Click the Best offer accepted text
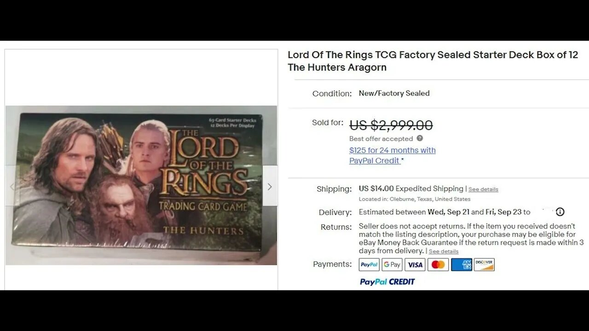The width and height of the screenshot is (589, 331). point(381,138)
